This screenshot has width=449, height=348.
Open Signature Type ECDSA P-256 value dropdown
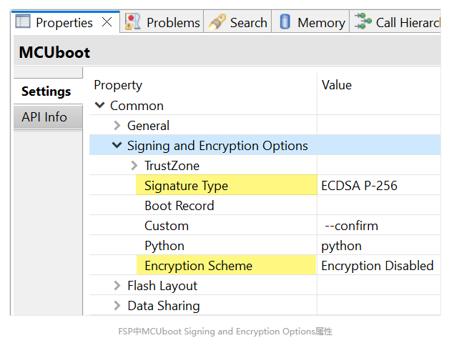click(378, 186)
